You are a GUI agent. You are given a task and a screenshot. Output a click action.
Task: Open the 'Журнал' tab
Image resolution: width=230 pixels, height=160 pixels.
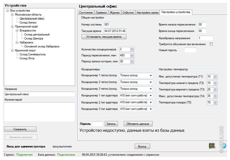pos(115,13)
